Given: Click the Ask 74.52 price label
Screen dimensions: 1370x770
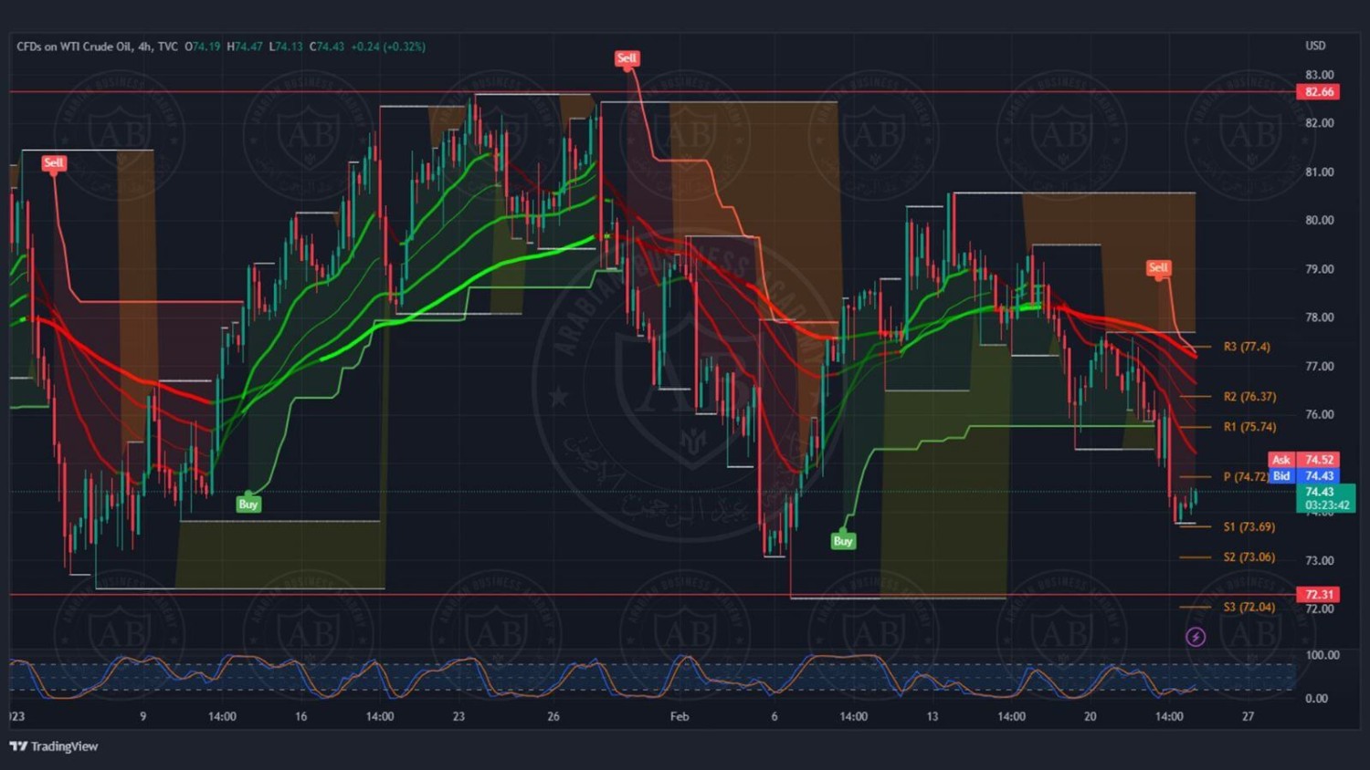Looking at the screenshot, I should point(1303,460).
